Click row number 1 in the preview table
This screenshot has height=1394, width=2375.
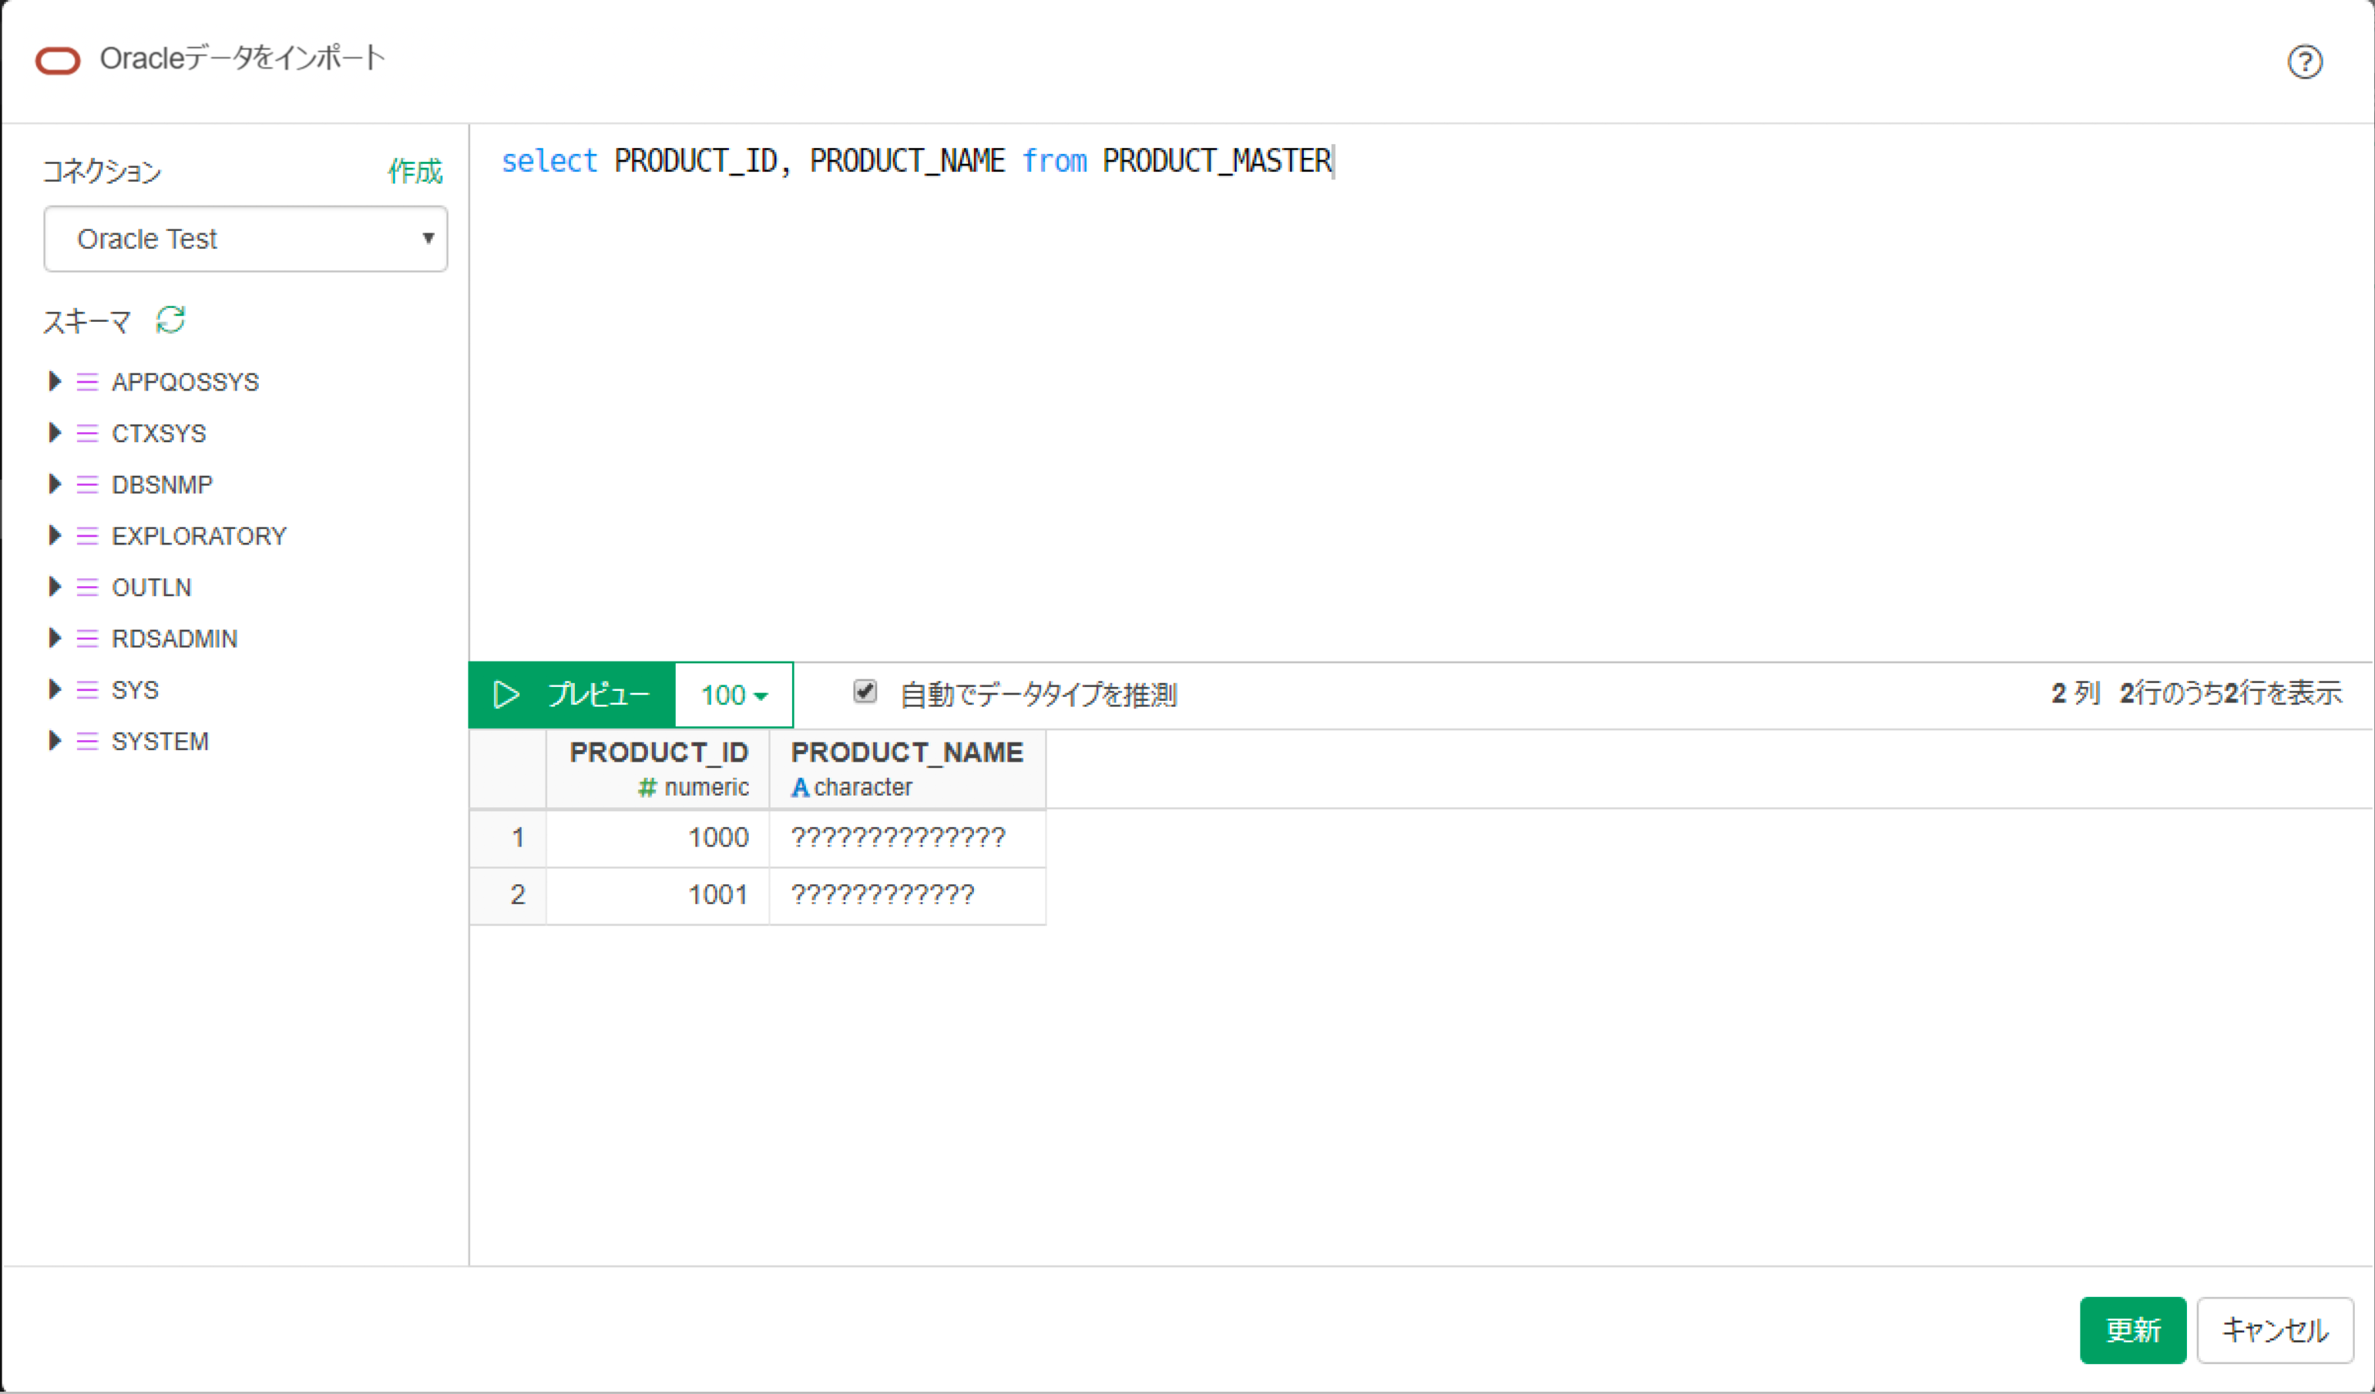point(508,838)
